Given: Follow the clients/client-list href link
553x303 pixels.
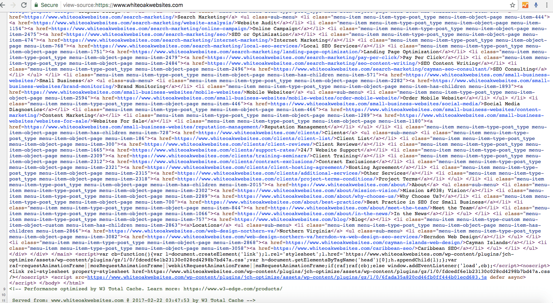Looking at the screenshot, I should click(254, 138).
